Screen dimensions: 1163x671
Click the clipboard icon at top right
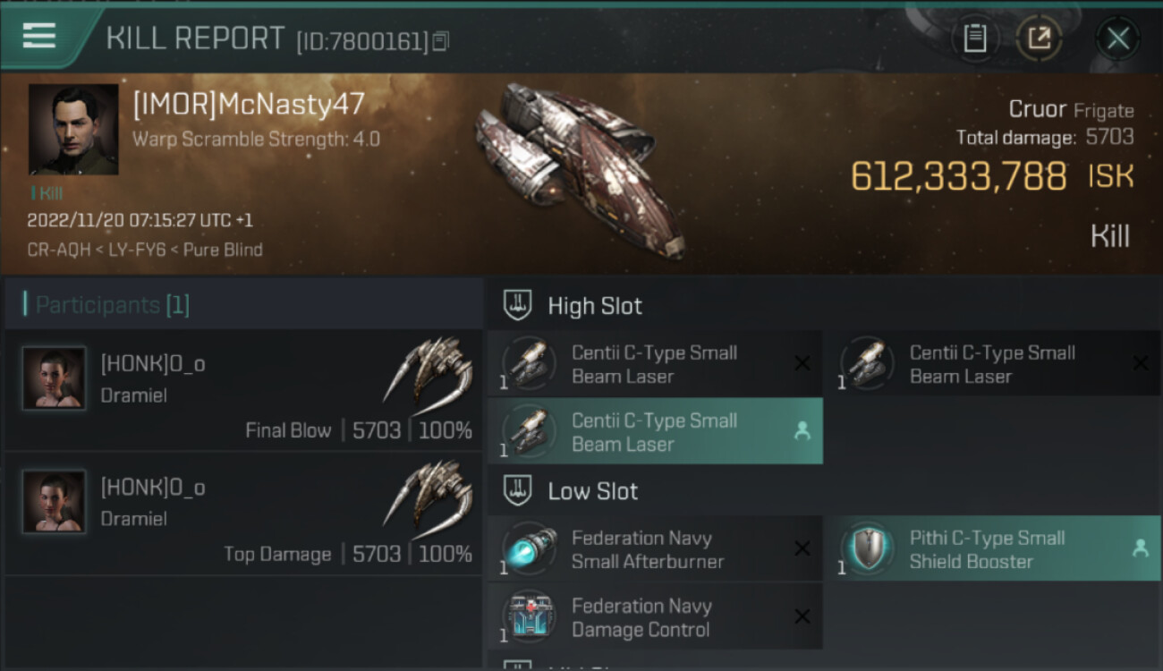[x=974, y=38]
